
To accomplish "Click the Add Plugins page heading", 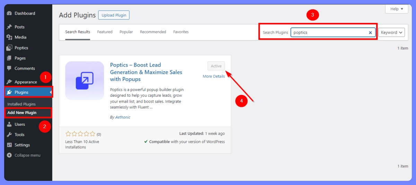I will (x=77, y=15).
